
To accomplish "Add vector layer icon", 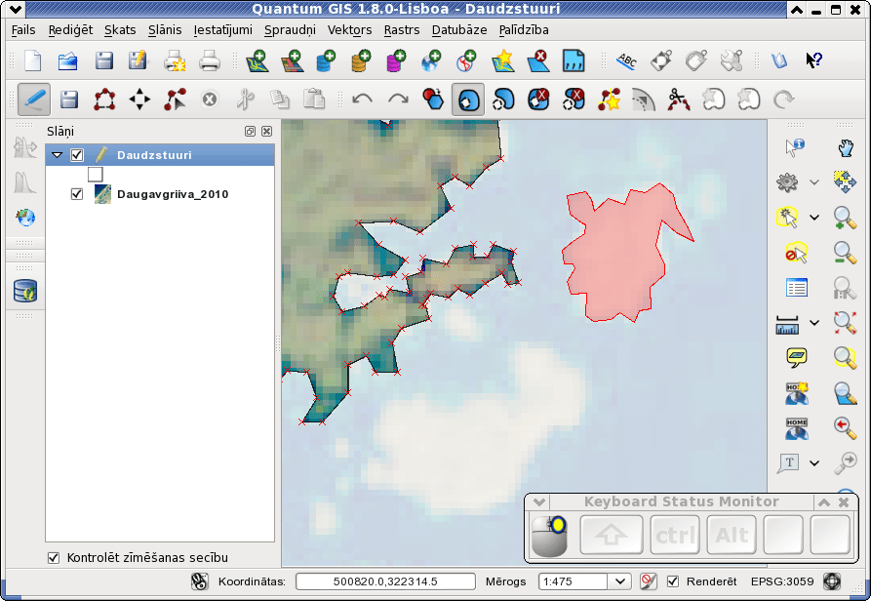I will tap(257, 60).
